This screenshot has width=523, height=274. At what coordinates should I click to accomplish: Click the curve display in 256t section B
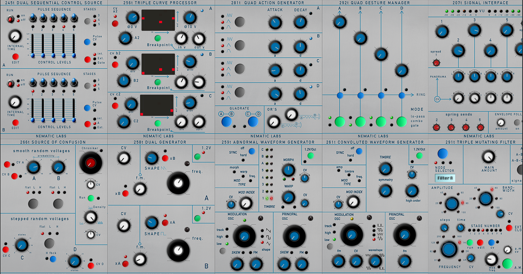[158, 64]
